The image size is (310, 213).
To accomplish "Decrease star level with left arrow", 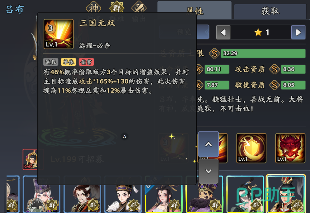I will click(x=224, y=32).
